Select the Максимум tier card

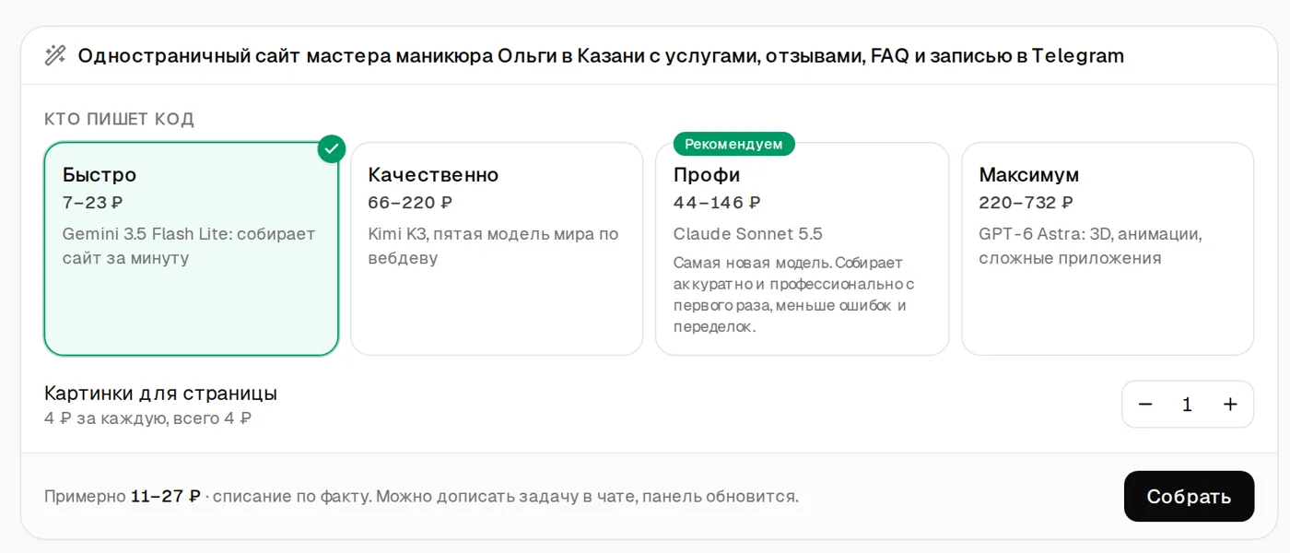[1108, 249]
